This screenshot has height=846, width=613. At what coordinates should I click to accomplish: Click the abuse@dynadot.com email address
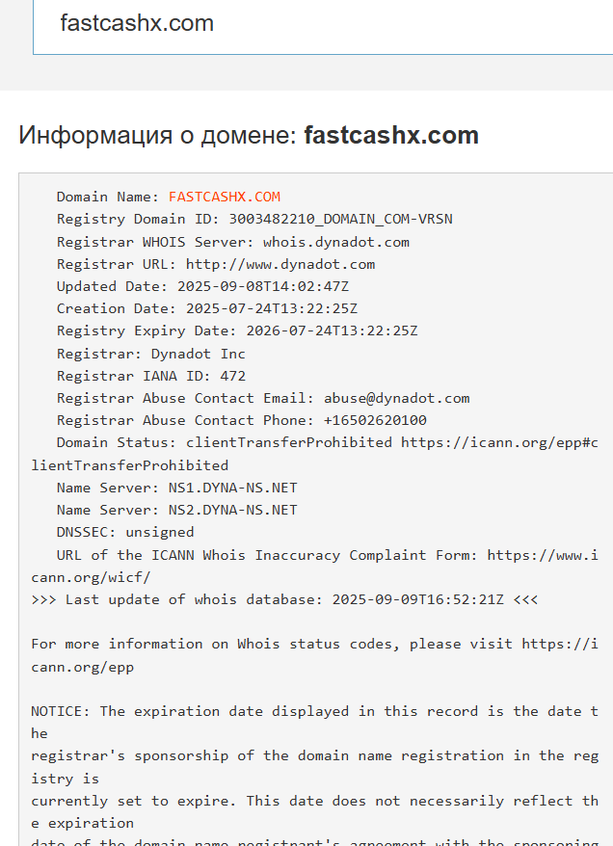pyautogui.click(x=396, y=398)
